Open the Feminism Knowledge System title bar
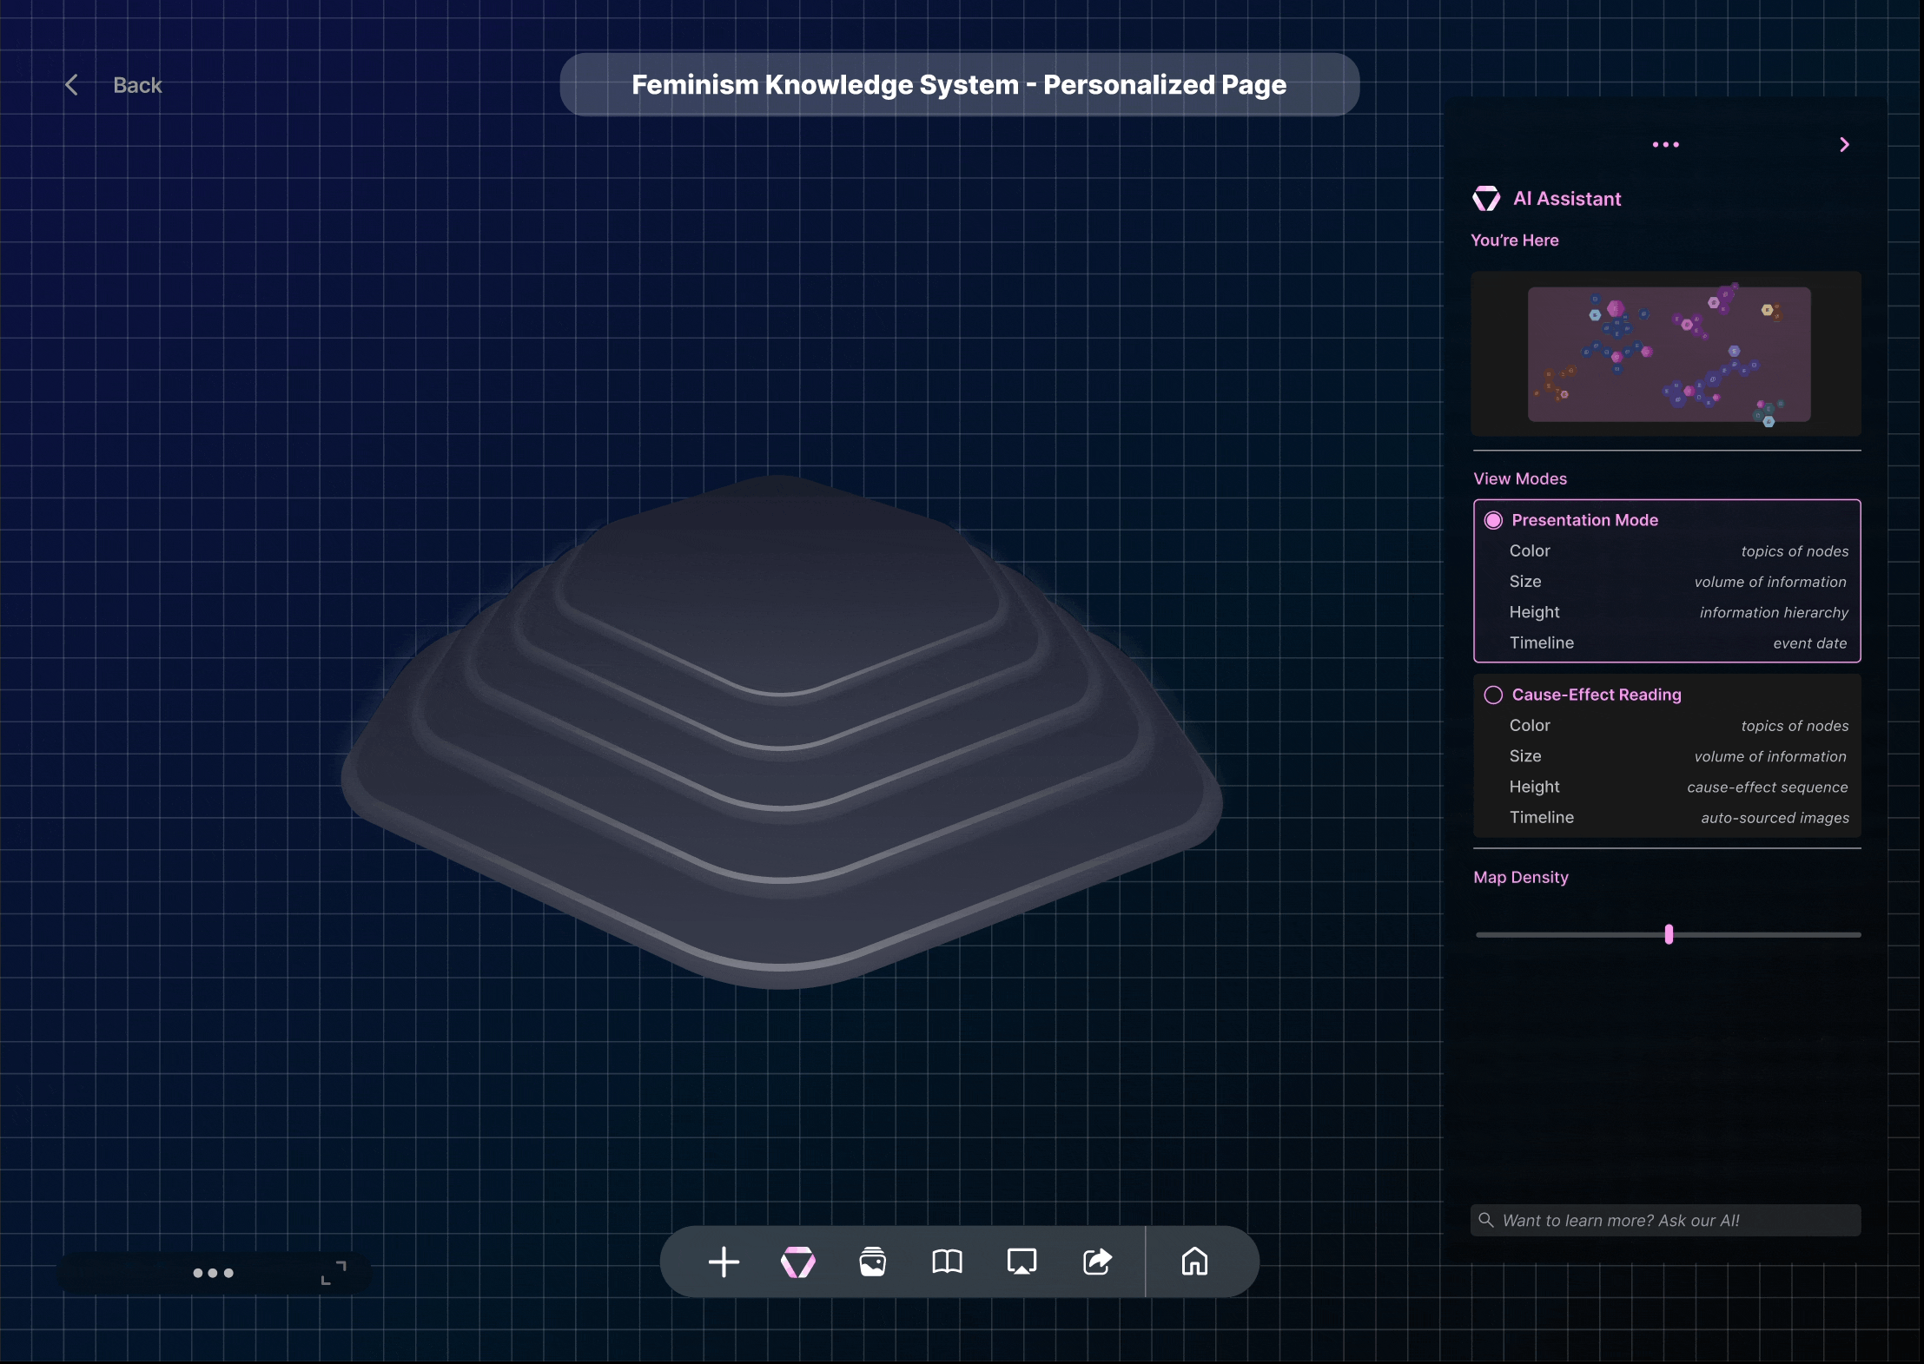The height and width of the screenshot is (1364, 1924). tap(959, 84)
